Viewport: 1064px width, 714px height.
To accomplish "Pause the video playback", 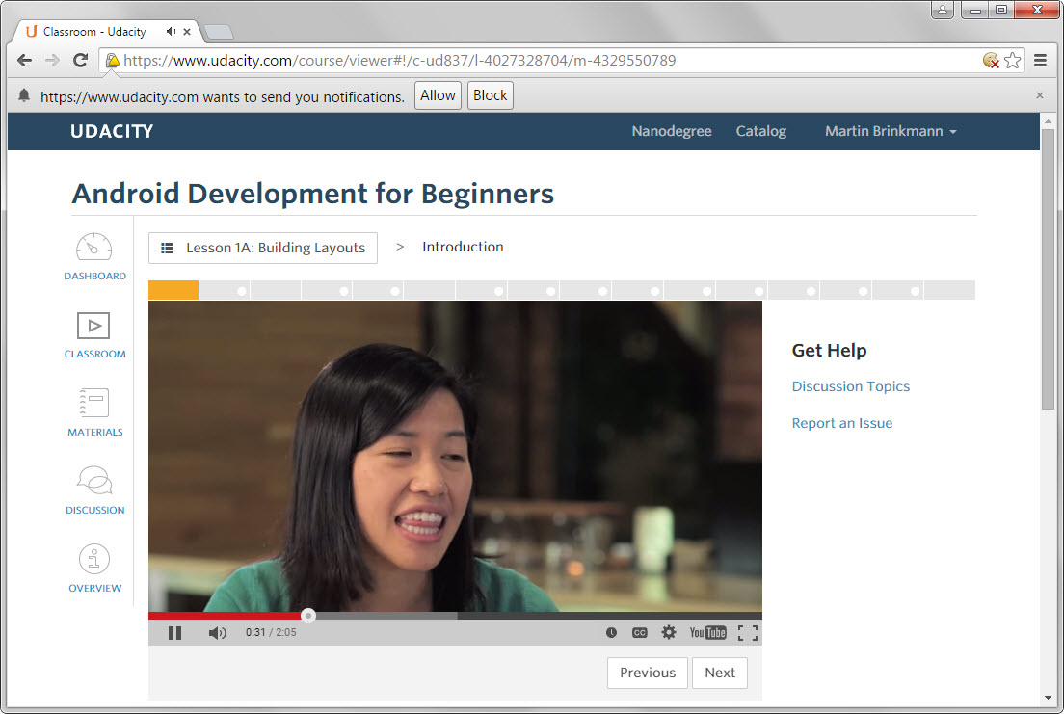I will (x=175, y=632).
